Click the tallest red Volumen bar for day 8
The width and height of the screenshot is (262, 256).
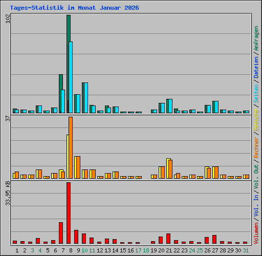pyautogui.click(x=69, y=213)
